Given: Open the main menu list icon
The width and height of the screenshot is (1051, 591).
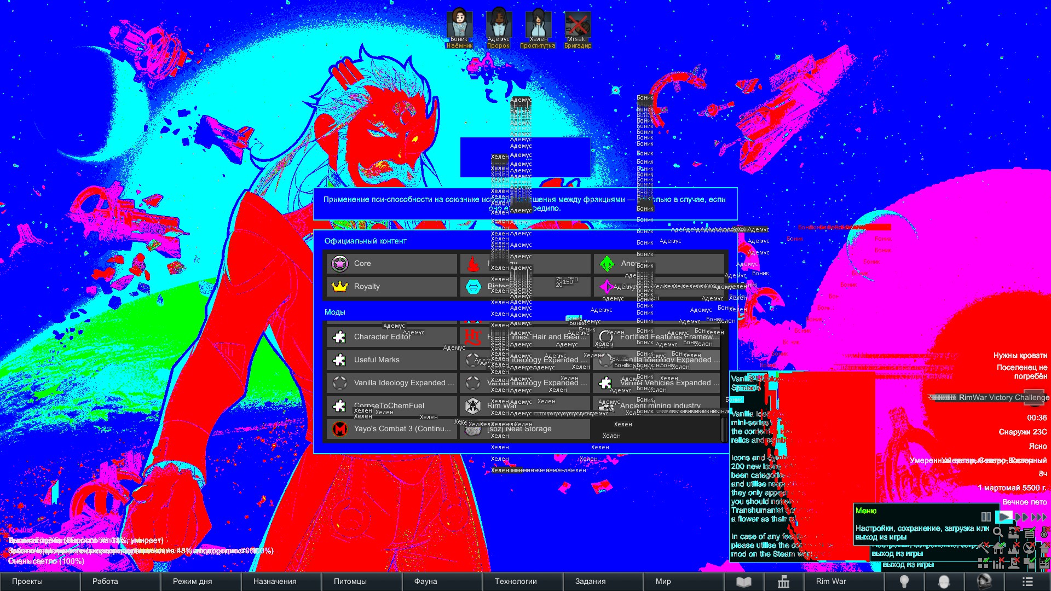Looking at the screenshot, I should click(x=1027, y=582).
